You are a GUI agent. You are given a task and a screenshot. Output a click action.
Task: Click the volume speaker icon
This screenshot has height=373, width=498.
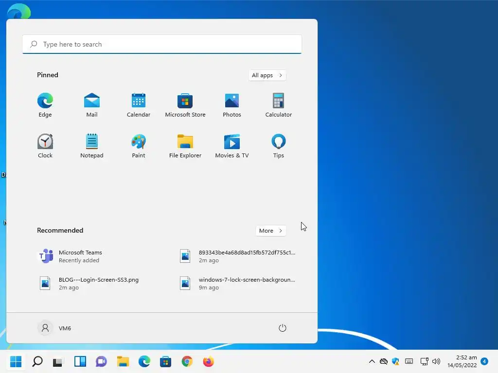pos(436,361)
